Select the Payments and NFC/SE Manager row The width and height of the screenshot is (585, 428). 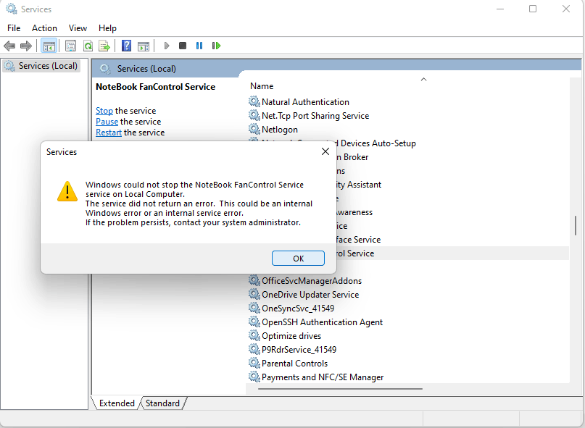[x=407, y=377]
